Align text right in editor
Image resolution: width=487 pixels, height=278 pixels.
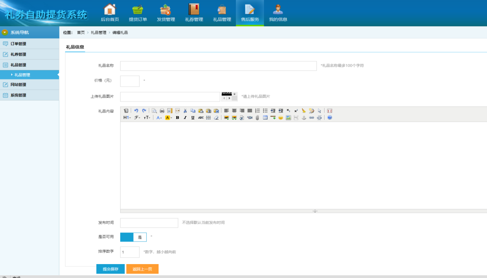point(242,111)
